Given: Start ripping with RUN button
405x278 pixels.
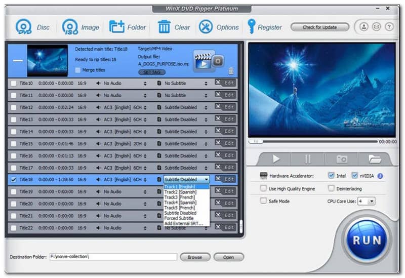Looking at the screenshot, I should click(367, 241).
